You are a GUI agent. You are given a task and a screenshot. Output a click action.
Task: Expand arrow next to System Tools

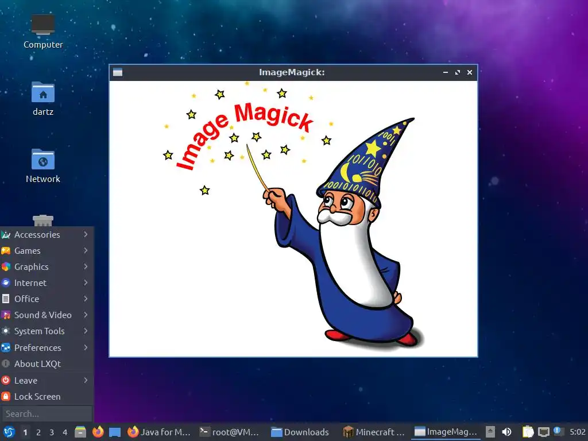[86, 331]
